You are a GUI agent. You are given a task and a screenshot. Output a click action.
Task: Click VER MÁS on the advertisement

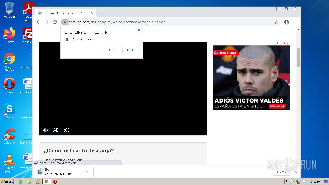click(277, 106)
